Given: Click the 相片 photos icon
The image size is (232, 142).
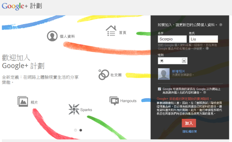Looking at the screenshot, I should coord(23,101).
